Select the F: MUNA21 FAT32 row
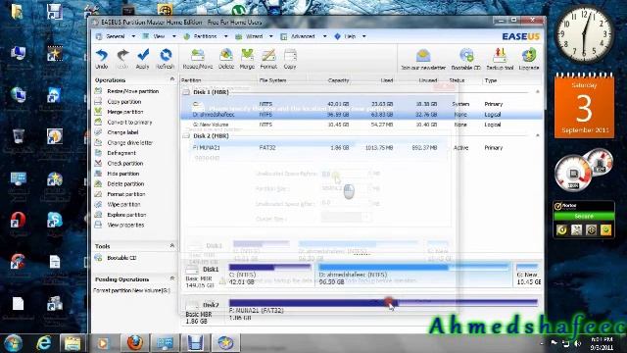 tap(362, 148)
